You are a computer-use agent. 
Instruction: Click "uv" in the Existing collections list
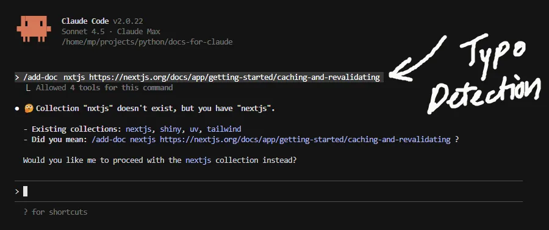point(194,129)
